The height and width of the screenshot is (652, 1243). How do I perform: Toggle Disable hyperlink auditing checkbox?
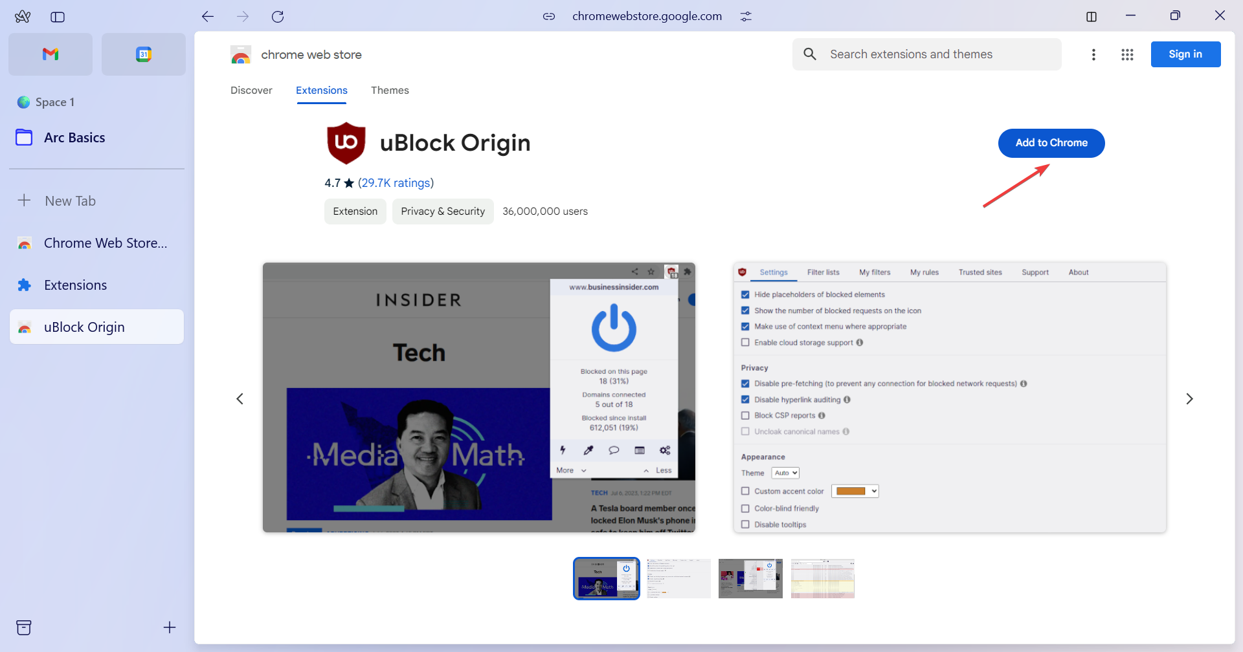(745, 400)
